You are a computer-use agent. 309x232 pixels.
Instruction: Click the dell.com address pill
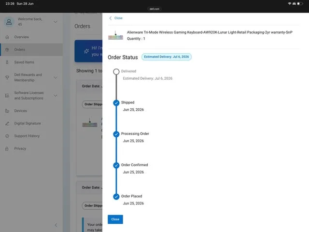pyautogui.click(x=154, y=9)
